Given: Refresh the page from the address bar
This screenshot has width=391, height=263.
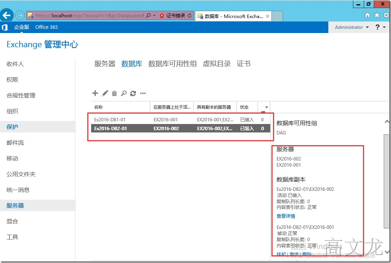Looking at the screenshot, I should (190, 15).
